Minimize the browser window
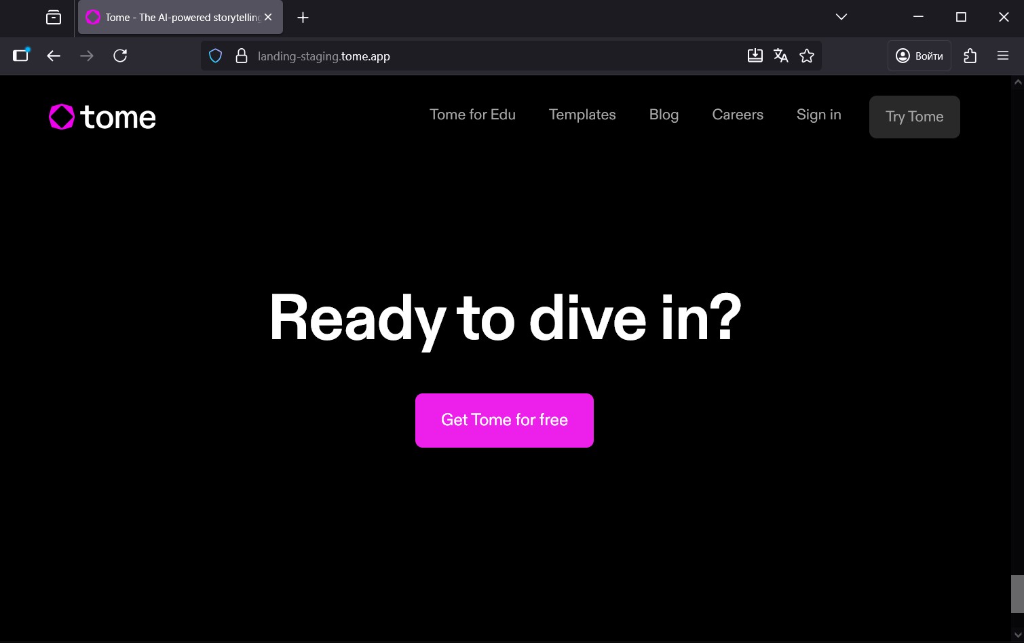Viewport: 1024px width, 643px height. 918,17
